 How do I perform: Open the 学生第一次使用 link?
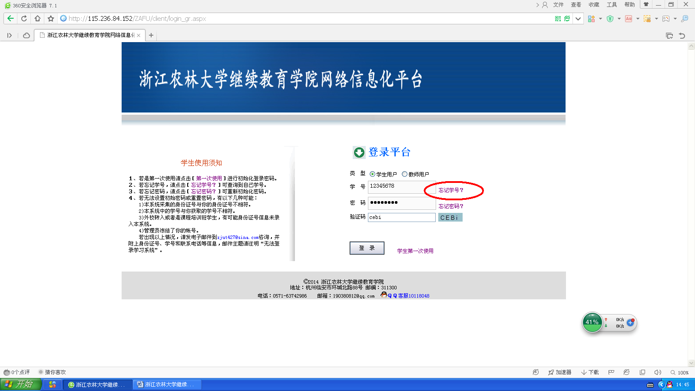415,251
